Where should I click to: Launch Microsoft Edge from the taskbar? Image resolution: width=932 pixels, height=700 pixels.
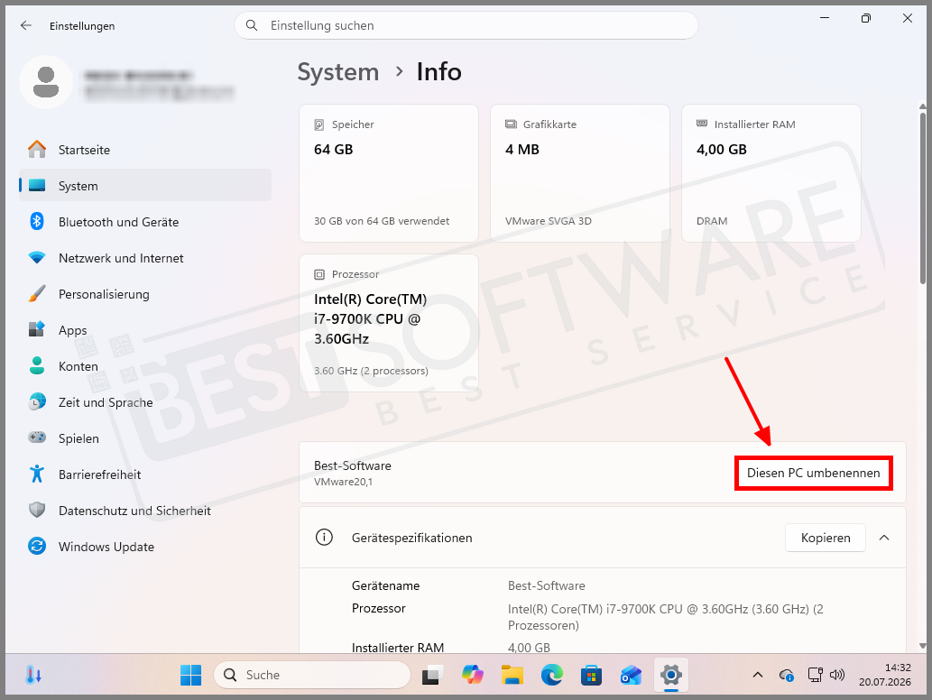(x=551, y=675)
